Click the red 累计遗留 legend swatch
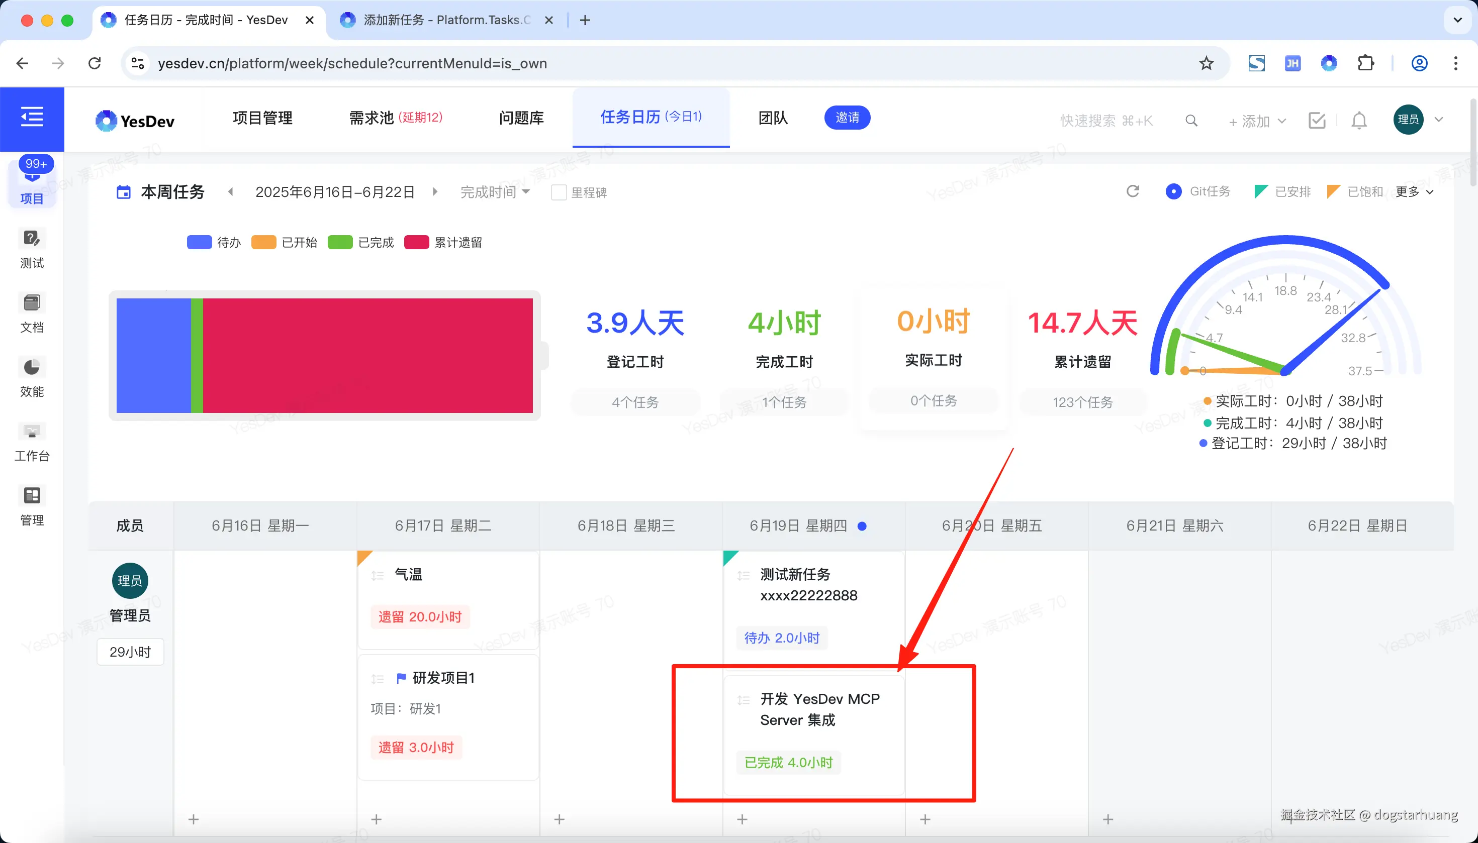 (x=416, y=242)
